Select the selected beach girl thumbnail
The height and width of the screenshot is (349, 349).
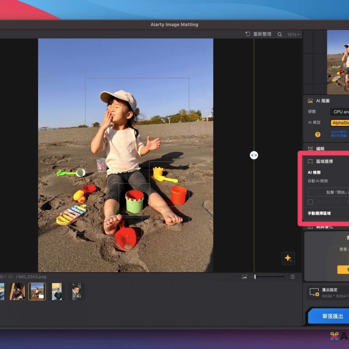[37, 291]
